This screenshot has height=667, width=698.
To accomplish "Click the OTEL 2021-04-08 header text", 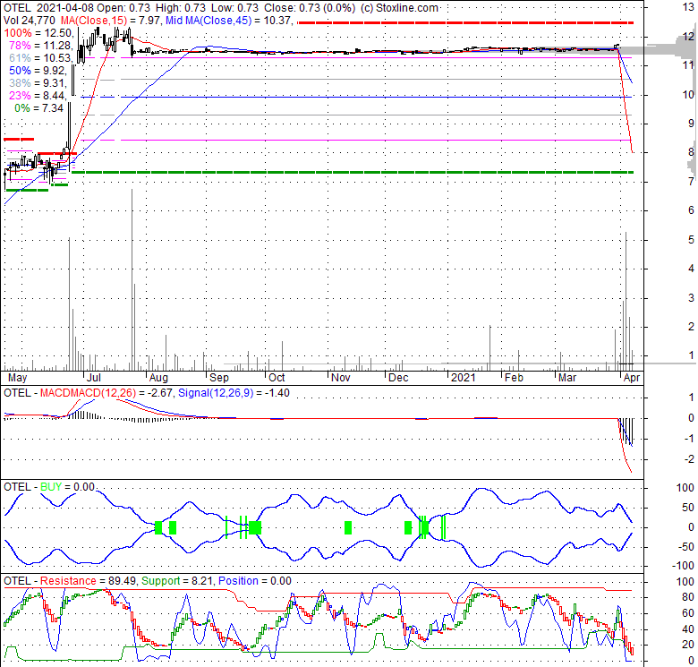I will tap(48, 8).
